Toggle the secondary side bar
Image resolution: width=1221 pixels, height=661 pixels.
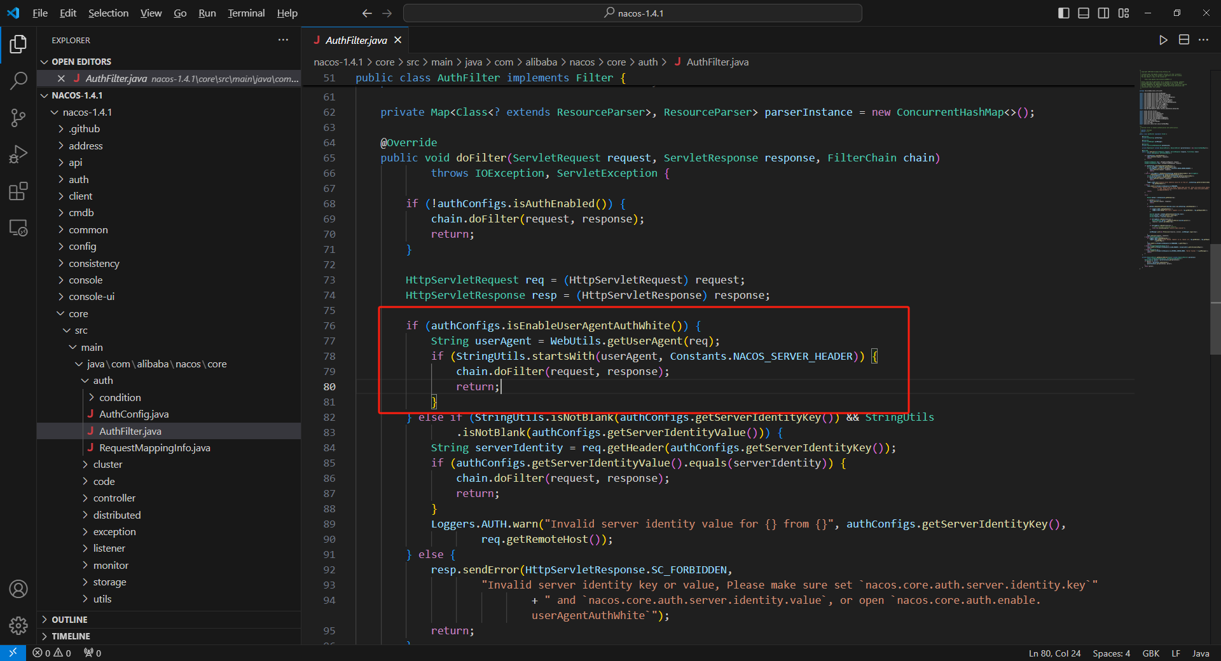1103,13
